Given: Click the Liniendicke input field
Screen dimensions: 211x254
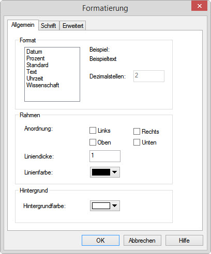Looking at the screenshot, I should pos(105,156).
